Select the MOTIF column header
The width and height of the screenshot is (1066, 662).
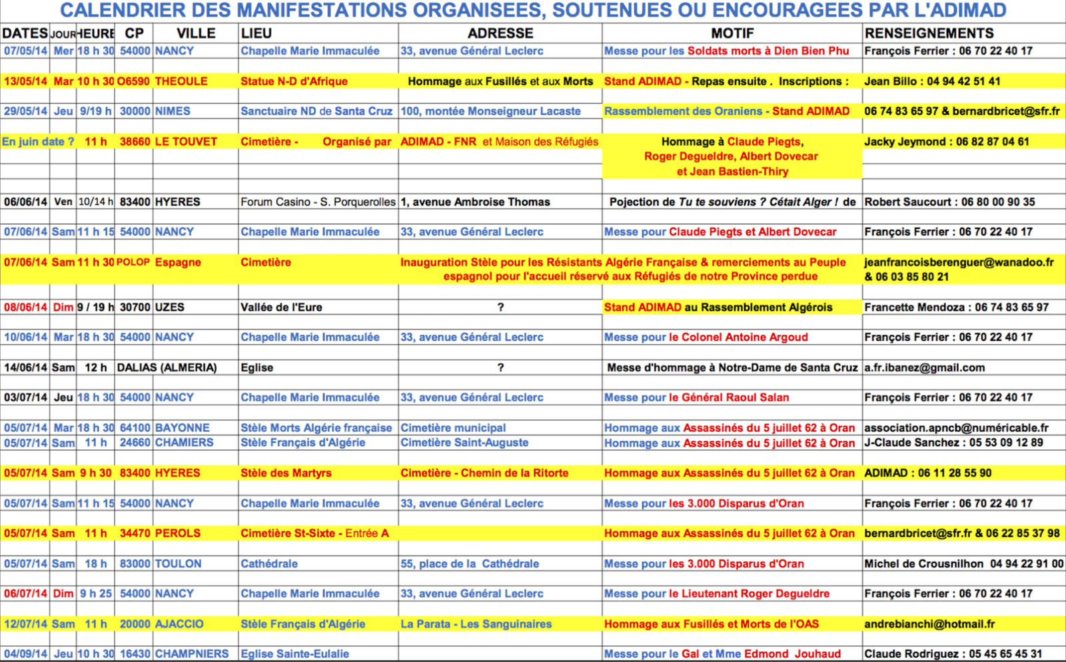coord(732,33)
